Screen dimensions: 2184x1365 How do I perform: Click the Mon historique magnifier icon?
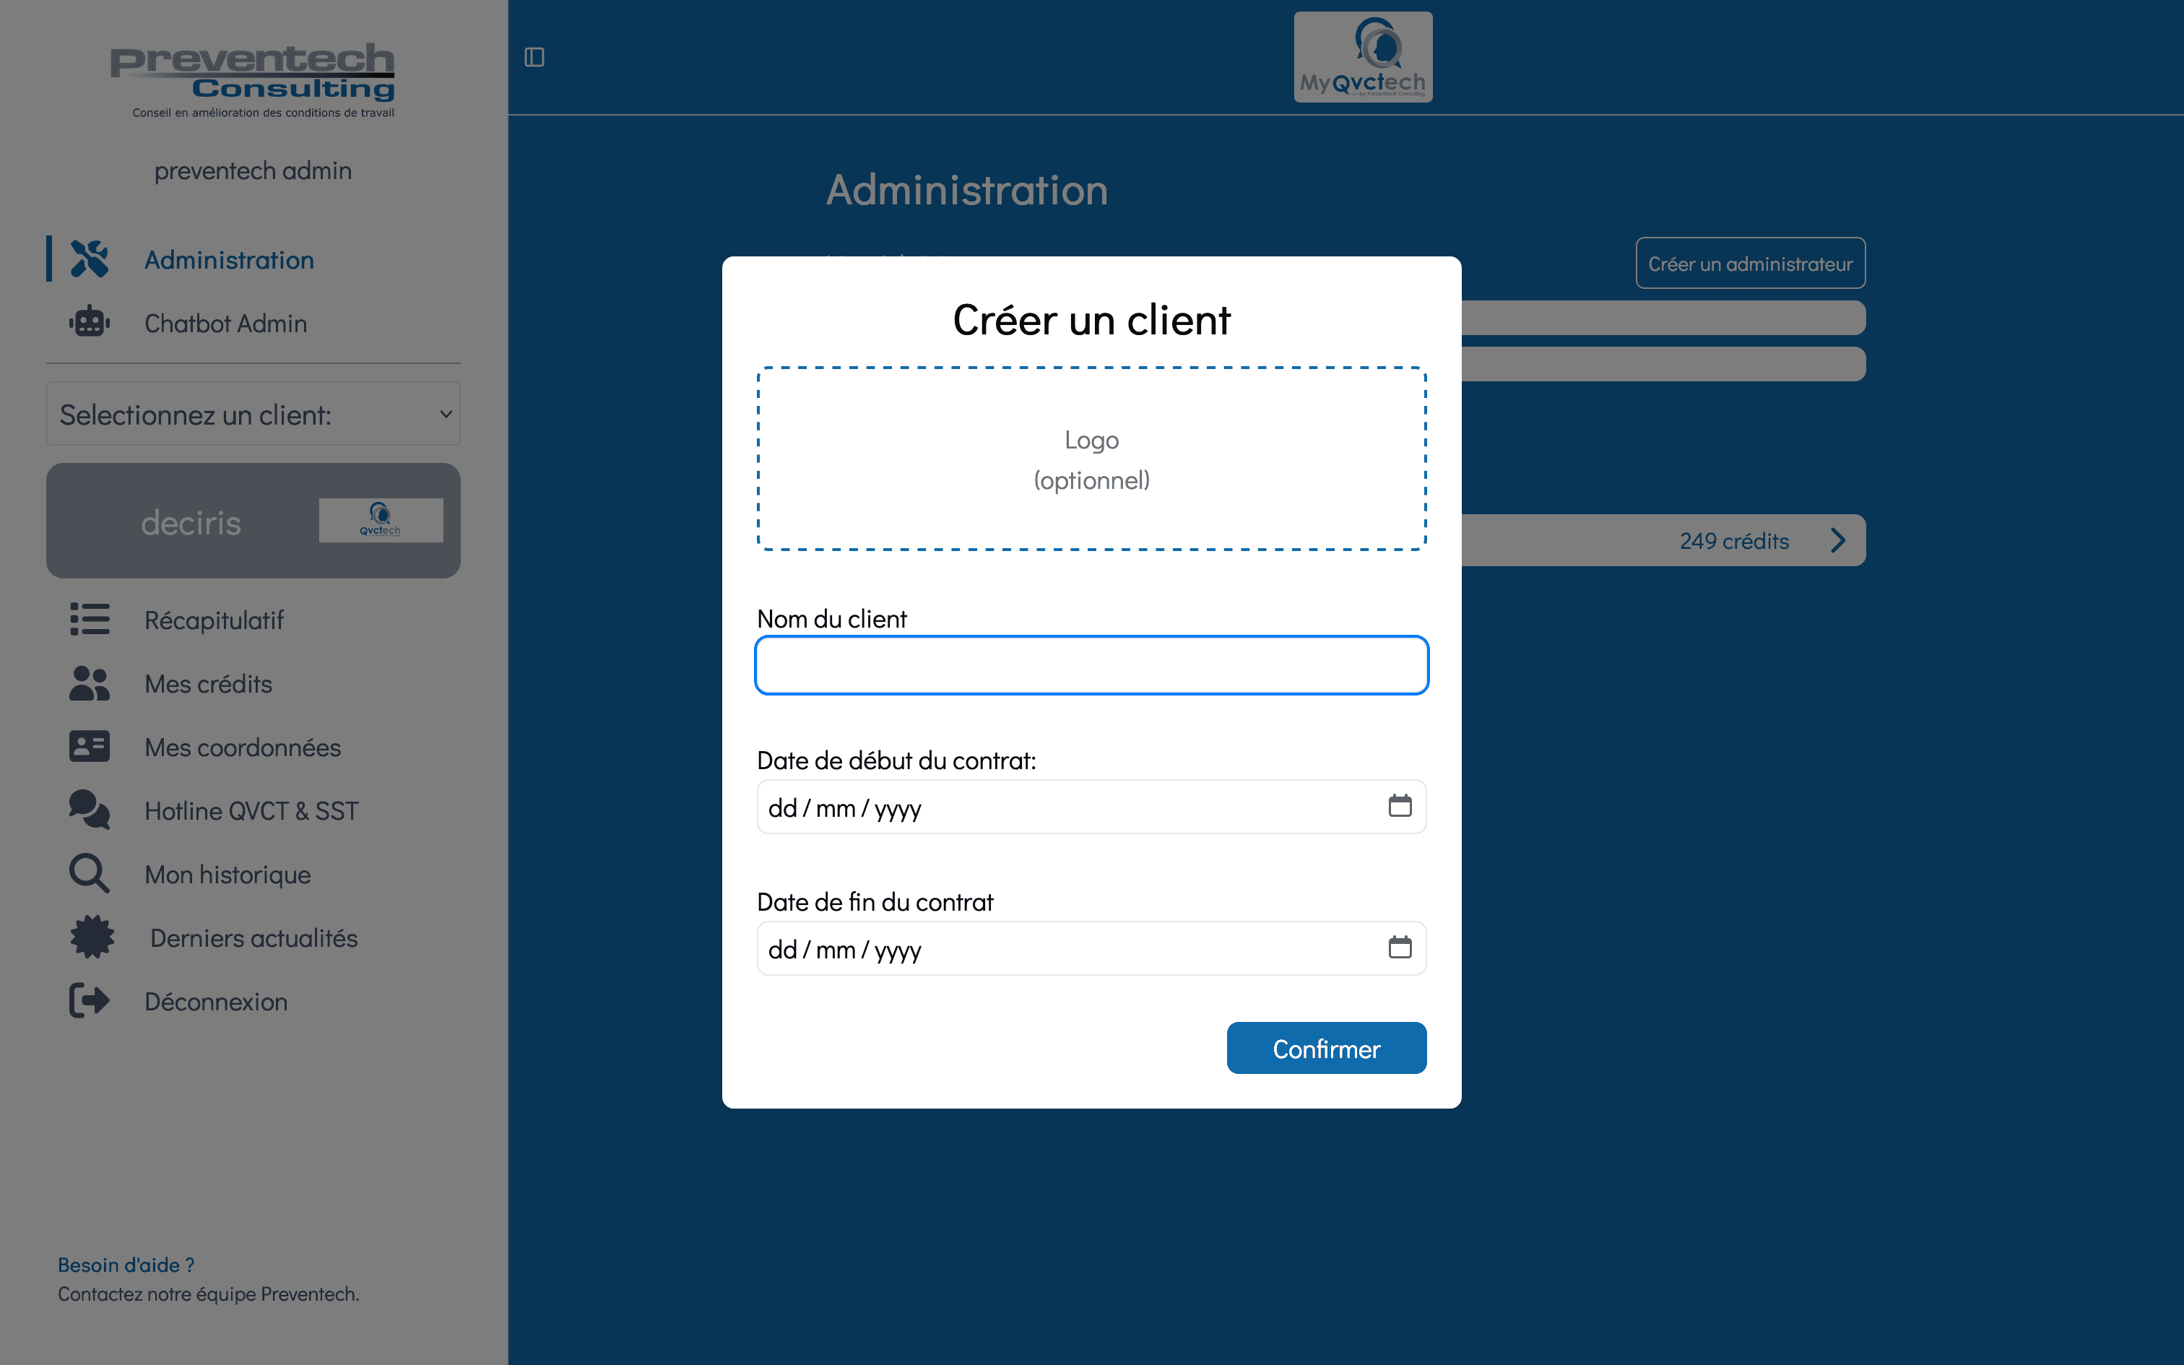90,874
